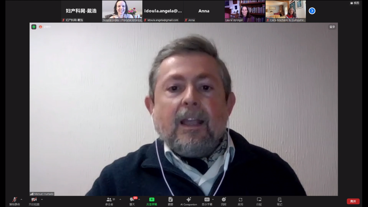368x207 pixels.
Task: Expand the participants options caret
Action: [120, 200]
